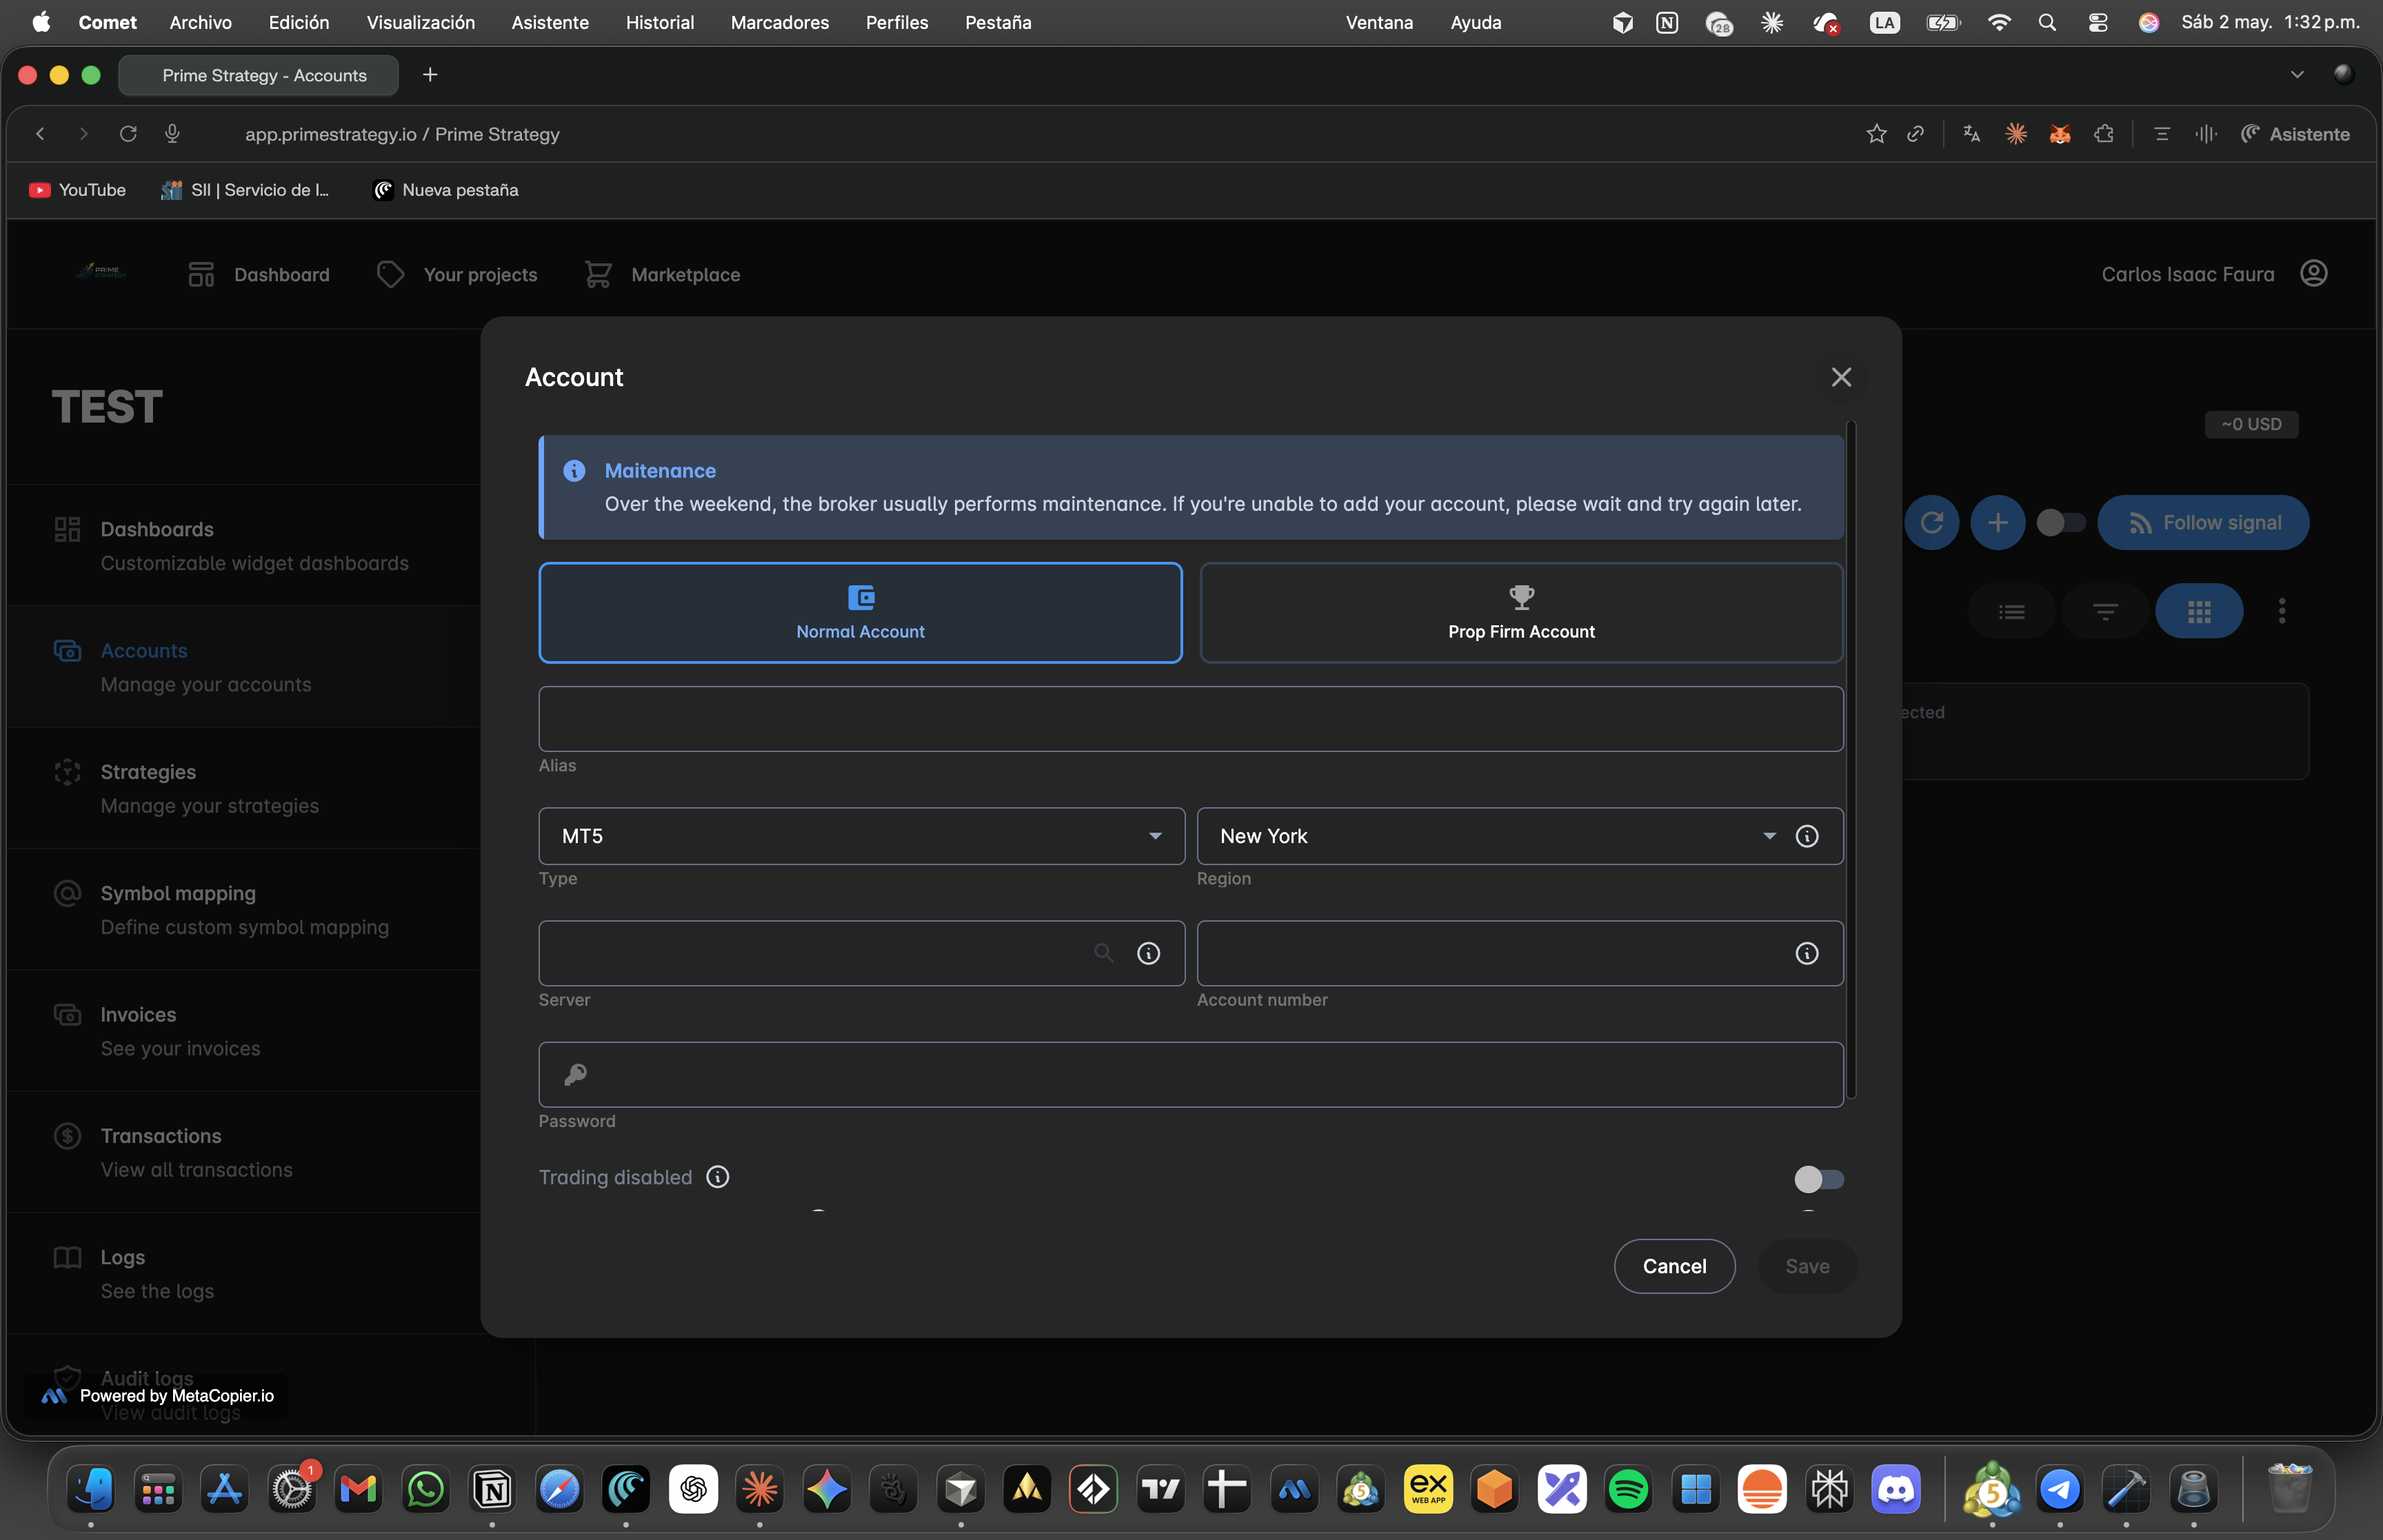Image resolution: width=2383 pixels, height=1540 pixels.
Task: Open Logs in the sidebar
Action: (x=245, y=1274)
